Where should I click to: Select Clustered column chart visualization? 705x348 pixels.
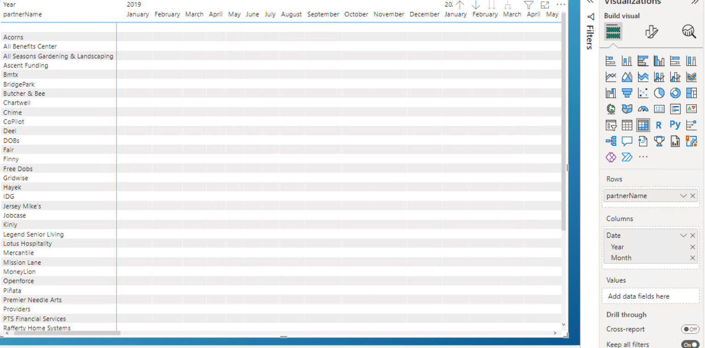(x=659, y=61)
